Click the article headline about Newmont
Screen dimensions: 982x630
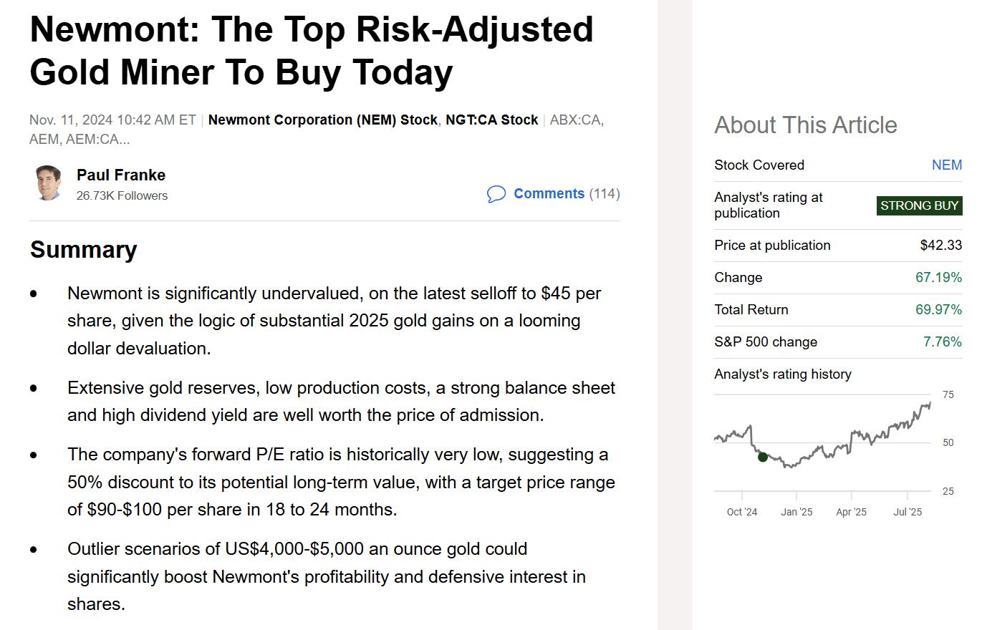[311, 50]
